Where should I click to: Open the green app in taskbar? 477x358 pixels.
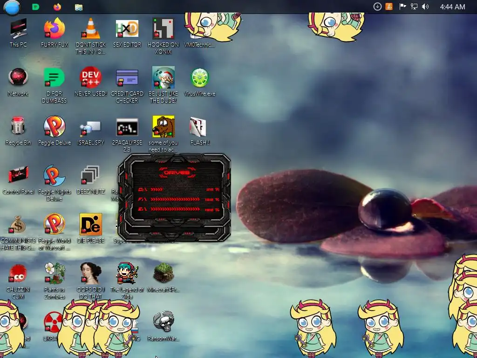pos(35,7)
